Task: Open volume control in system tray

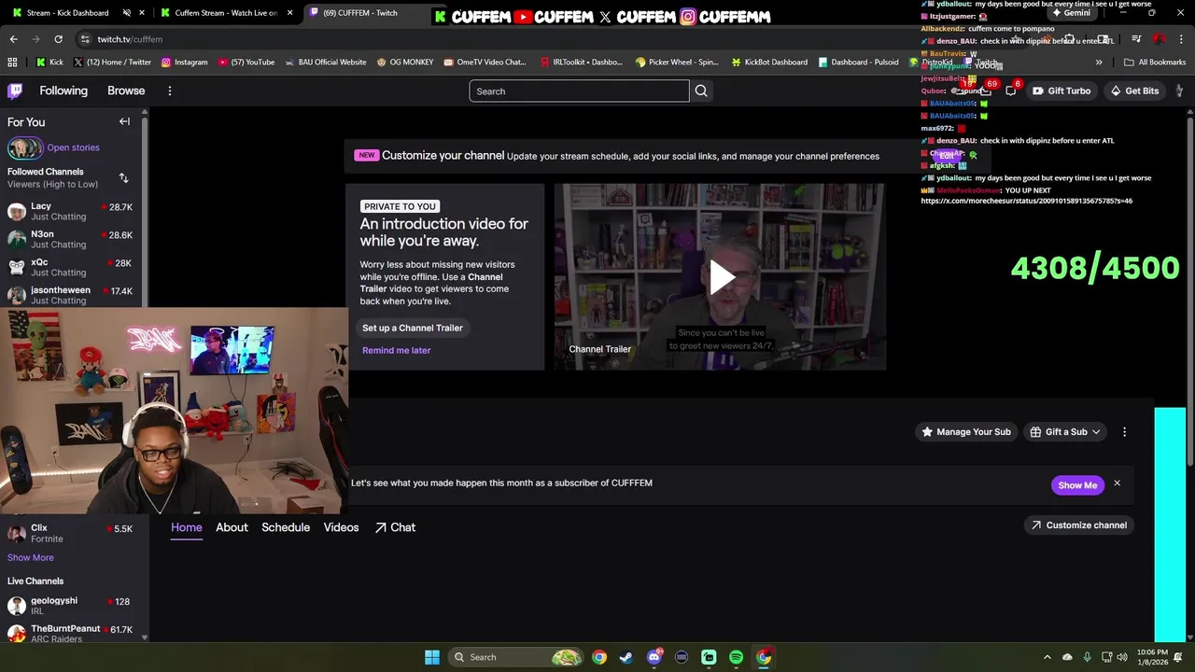Action: click(1121, 657)
